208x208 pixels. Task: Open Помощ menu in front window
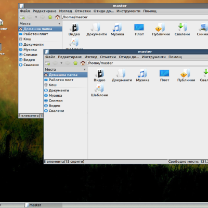175,57
